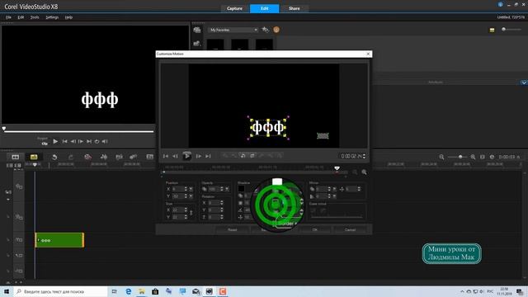Image resolution: width=528 pixels, height=297 pixels.
Task: Open the Media library panel icon
Action: pos(197,30)
